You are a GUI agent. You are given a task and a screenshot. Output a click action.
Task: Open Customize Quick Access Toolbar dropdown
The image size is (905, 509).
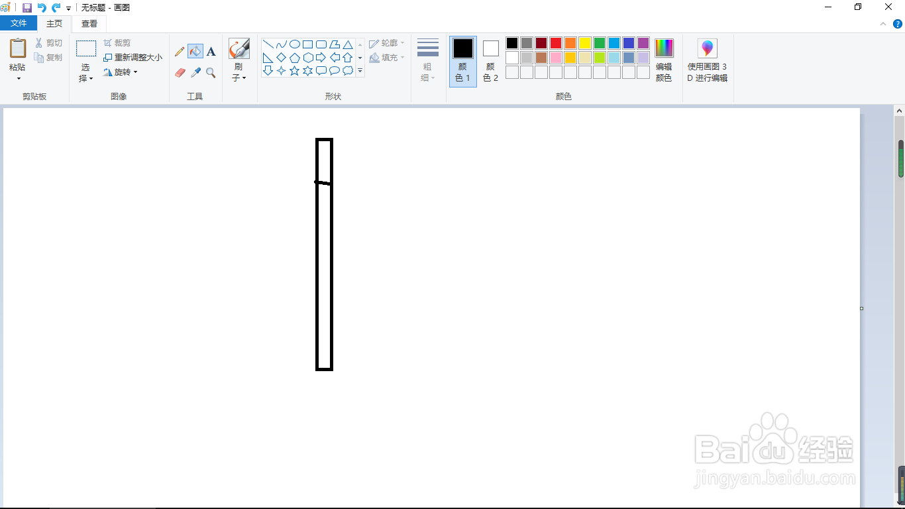[68, 8]
